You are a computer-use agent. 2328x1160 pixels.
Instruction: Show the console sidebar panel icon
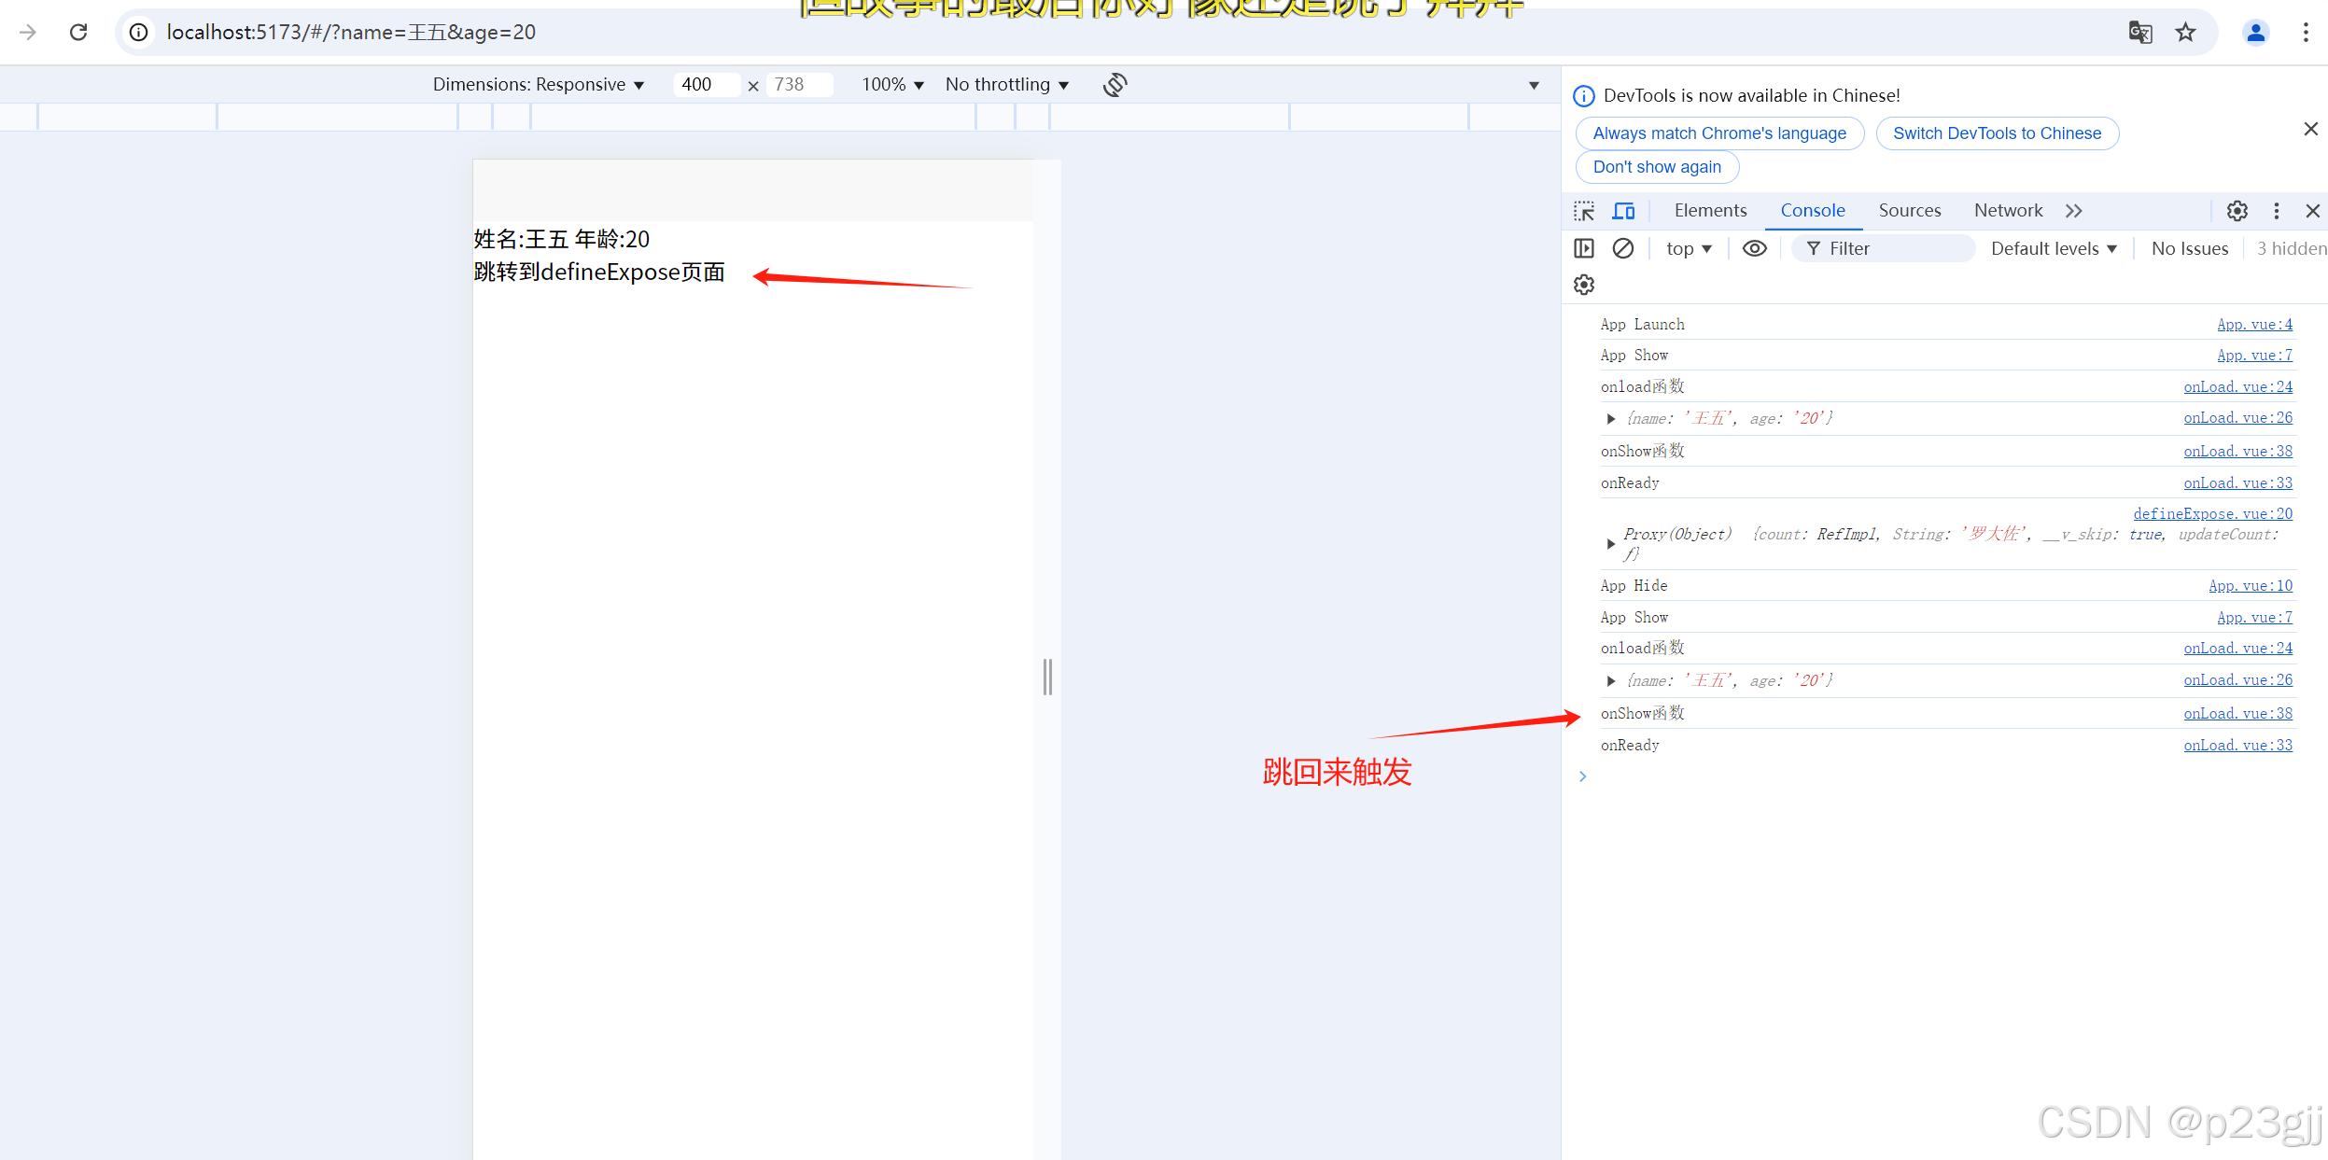coord(1584,248)
